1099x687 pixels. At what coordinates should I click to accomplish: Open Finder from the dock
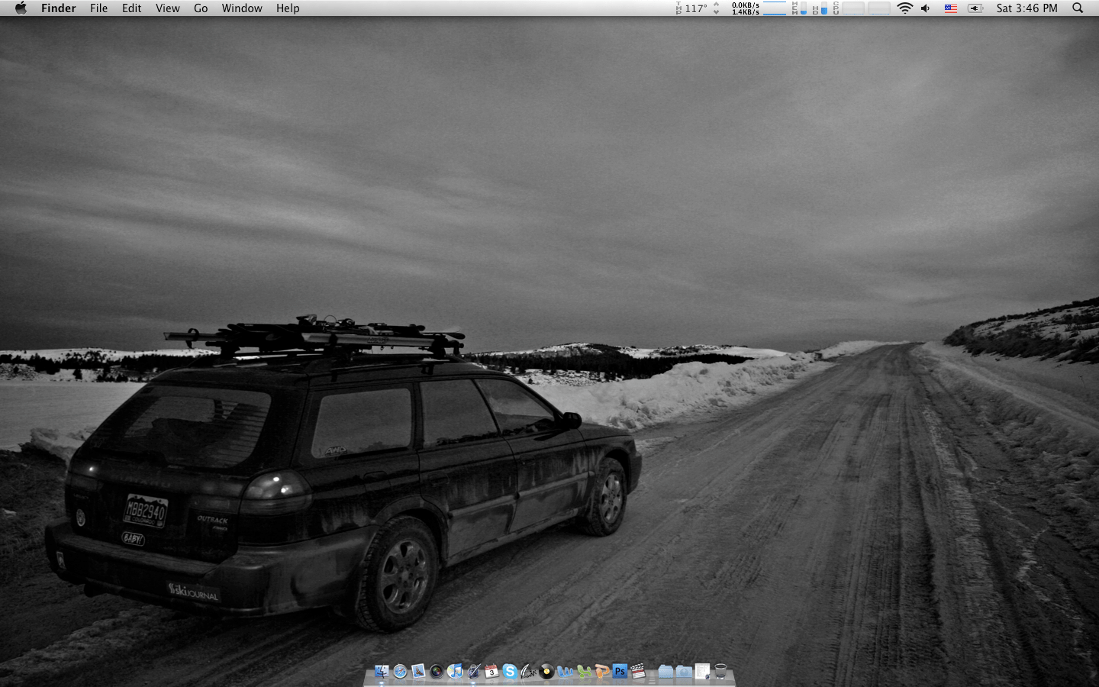(382, 671)
